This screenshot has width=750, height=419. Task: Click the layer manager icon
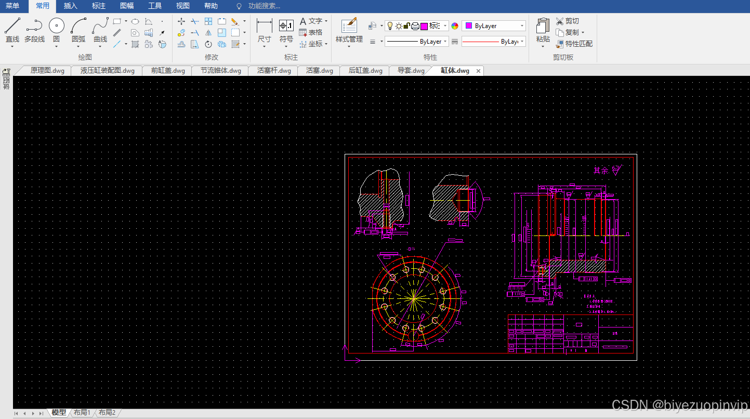tap(373, 25)
